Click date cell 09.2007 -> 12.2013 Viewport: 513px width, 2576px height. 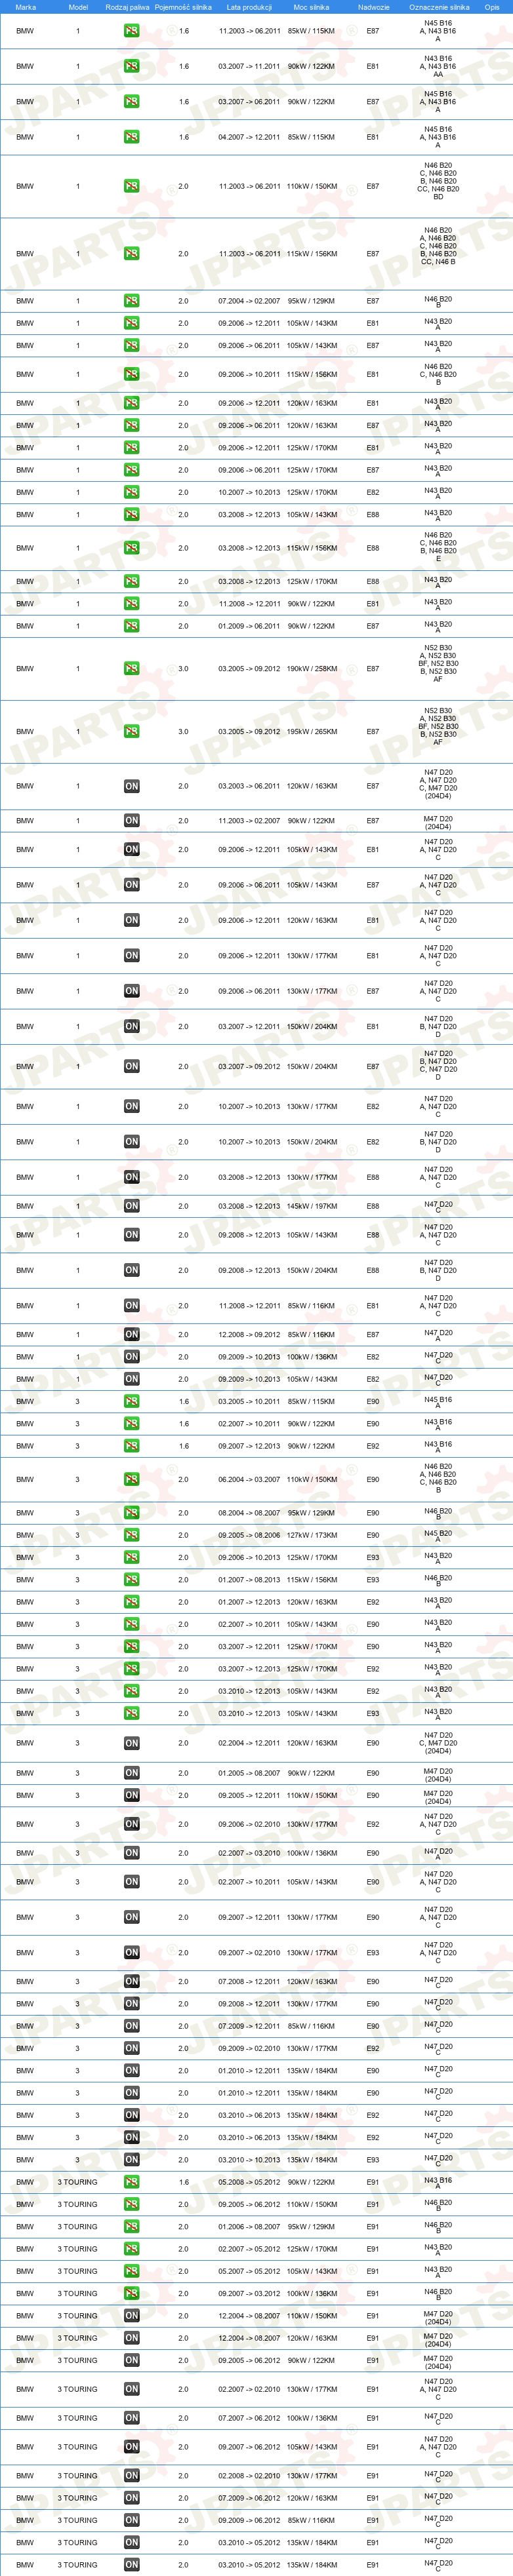tap(249, 1446)
